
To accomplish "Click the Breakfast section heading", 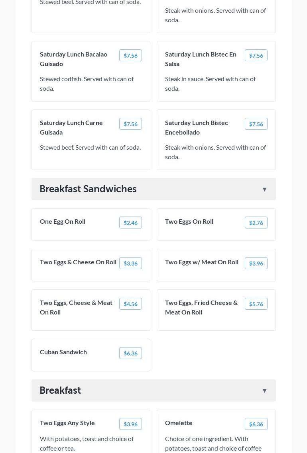I will pos(60,391).
